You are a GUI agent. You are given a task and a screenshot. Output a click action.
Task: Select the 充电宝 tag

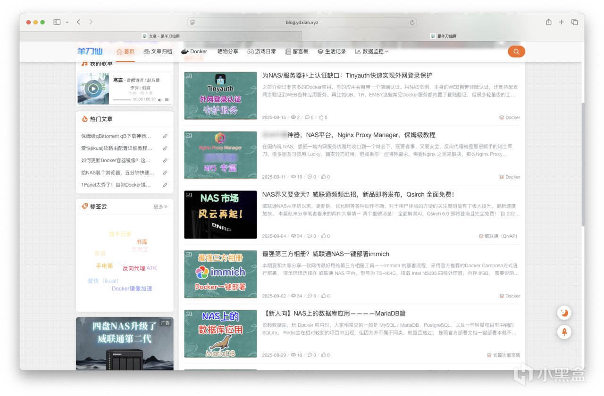pyautogui.click(x=140, y=249)
